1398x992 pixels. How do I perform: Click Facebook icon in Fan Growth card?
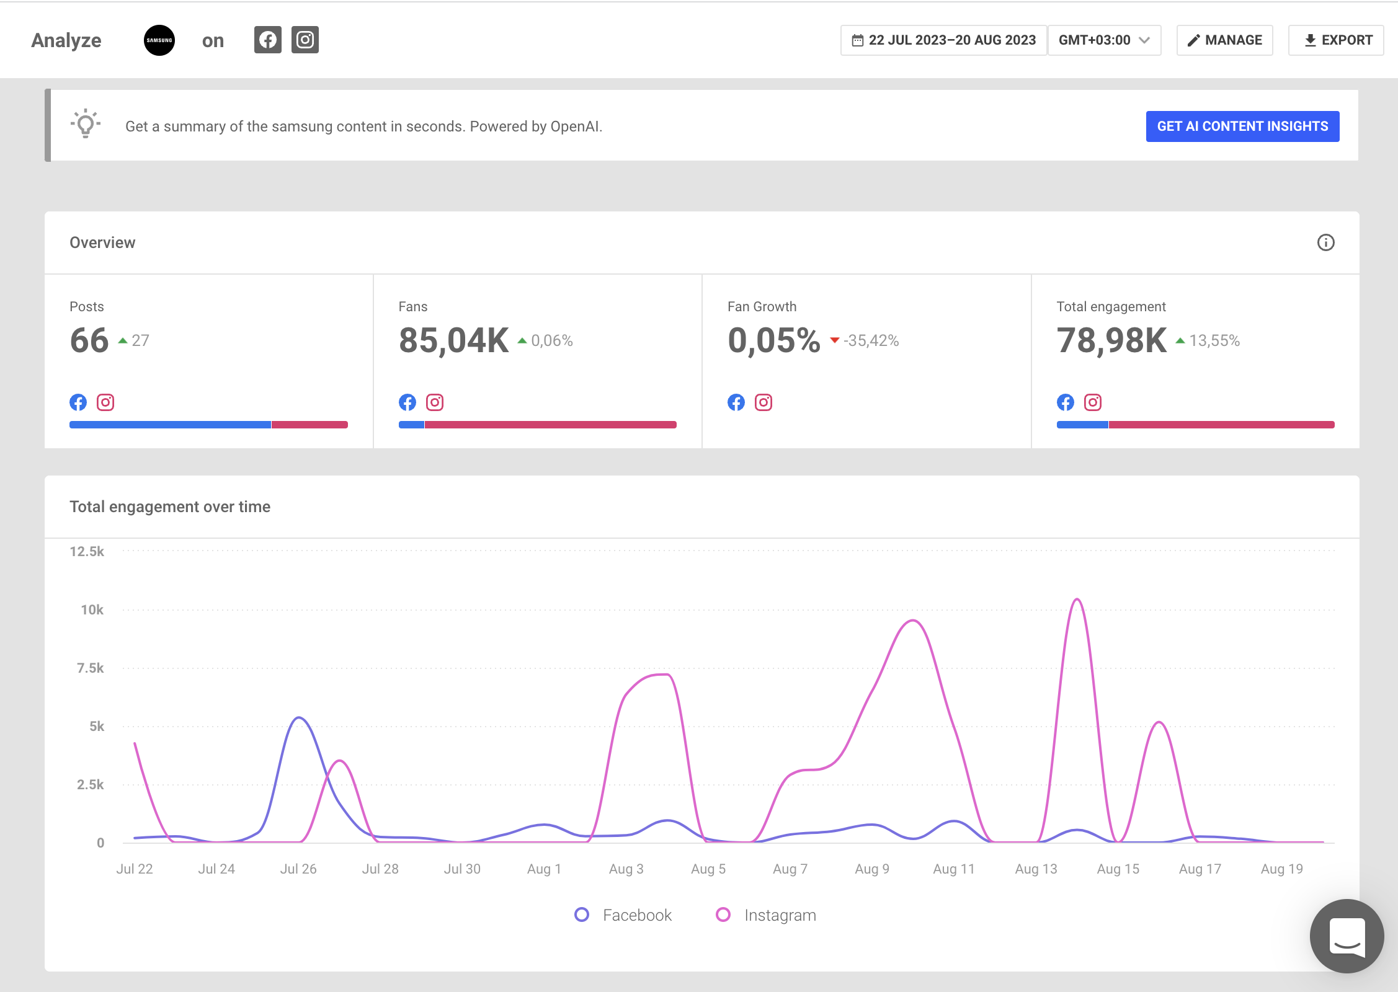[736, 402]
